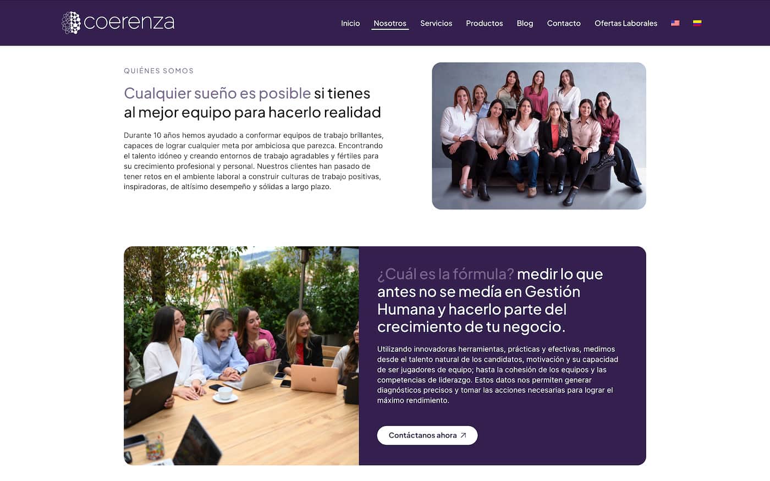The width and height of the screenshot is (770, 481).
Task: Open Ofertas Laborales in the navbar
Action: 626,23
